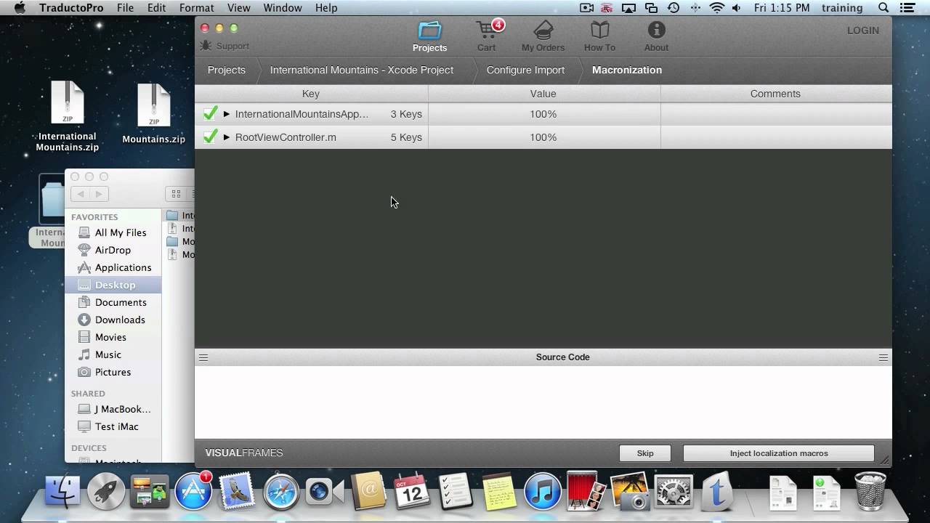Select AirDrop in Finder sidebar

click(113, 250)
